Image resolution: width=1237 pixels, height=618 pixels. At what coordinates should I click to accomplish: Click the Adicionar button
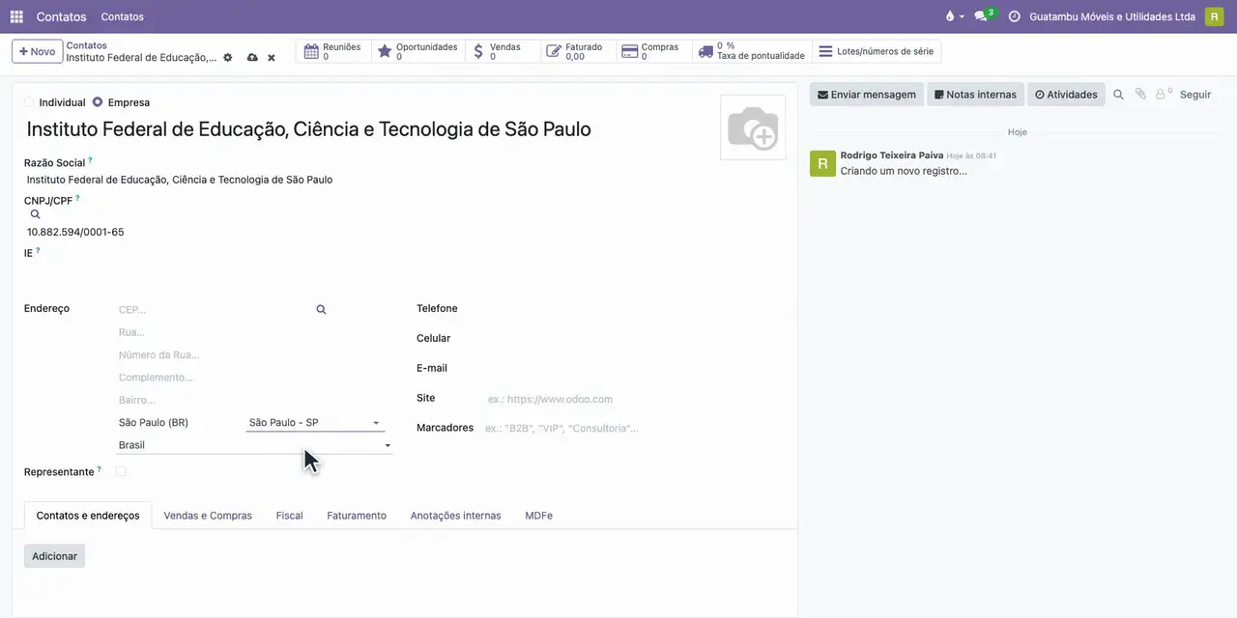54,556
